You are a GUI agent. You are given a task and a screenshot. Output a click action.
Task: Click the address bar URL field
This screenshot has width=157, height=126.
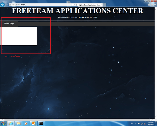point(40,5)
